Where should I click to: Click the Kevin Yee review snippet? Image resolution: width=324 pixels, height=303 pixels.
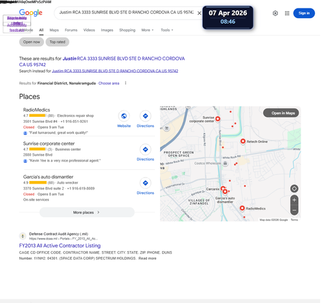coord(65,161)
